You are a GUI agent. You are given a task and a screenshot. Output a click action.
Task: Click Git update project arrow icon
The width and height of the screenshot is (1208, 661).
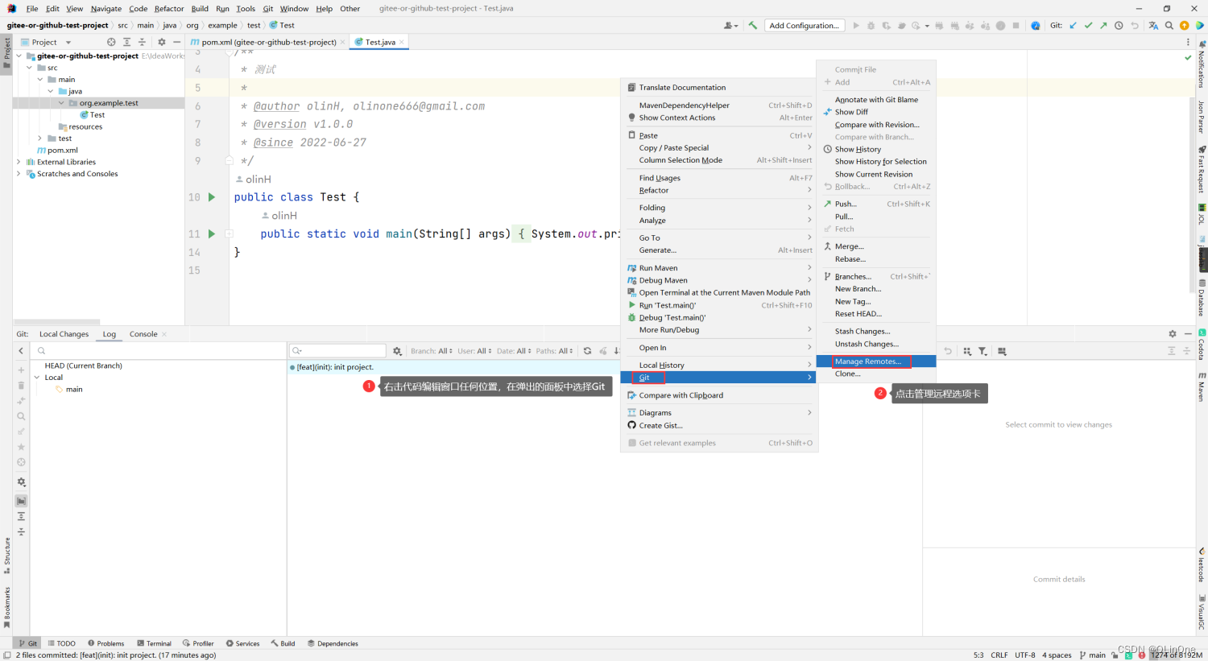coord(1073,25)
